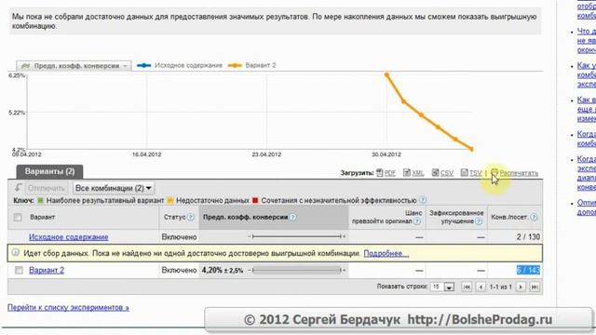Toggle the select-all checkbox in Вариант header
The height and width of the screenshot is (335, 596).
pos(18,217)
